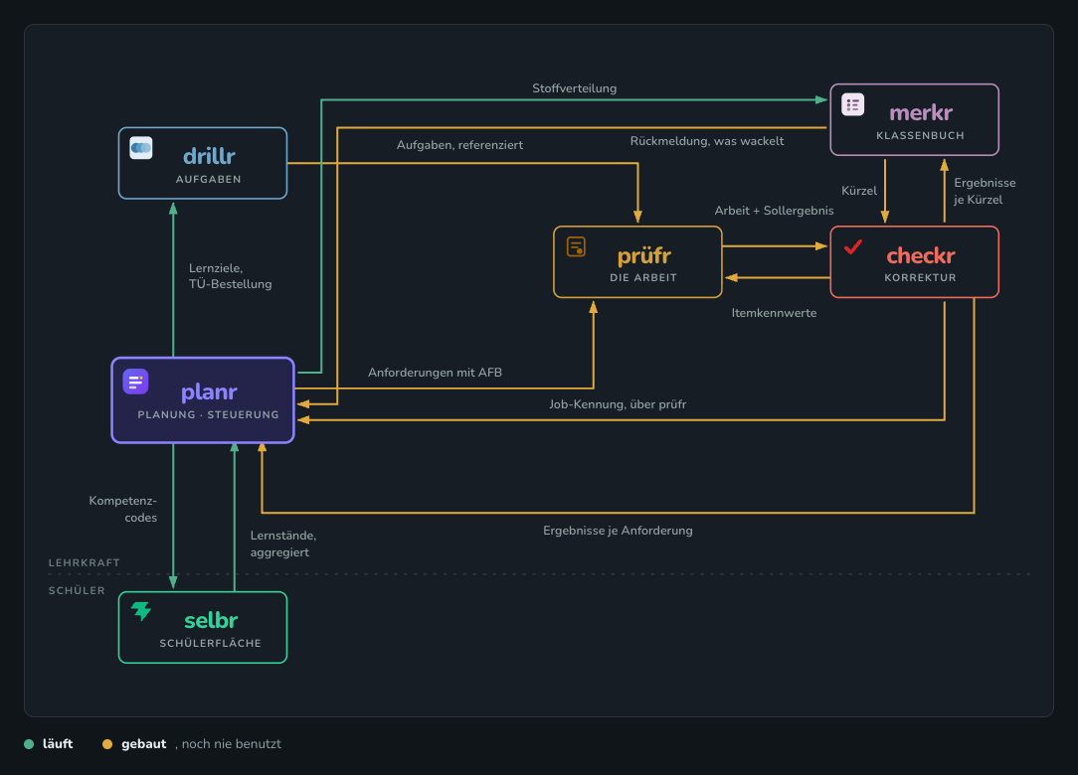Viewport: 1078px width, 775px height.
Task: Click the 'Itemkennwerte' label
Action: tap(774, 313)
